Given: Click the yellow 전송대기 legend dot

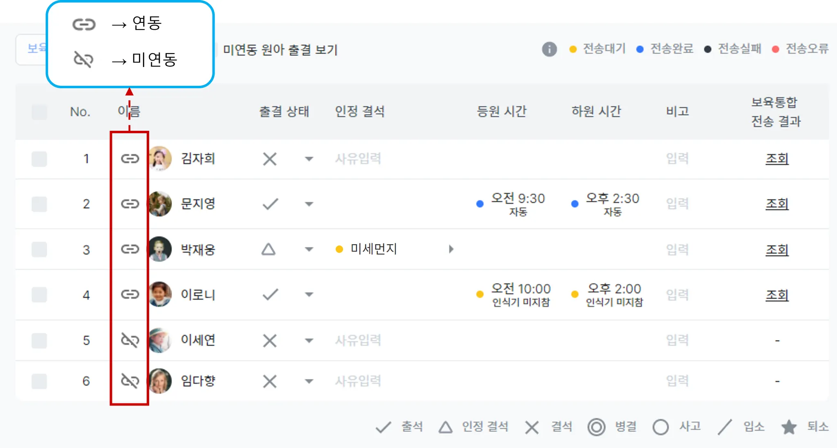Looking at the screenshot, I should coord(573,49).
